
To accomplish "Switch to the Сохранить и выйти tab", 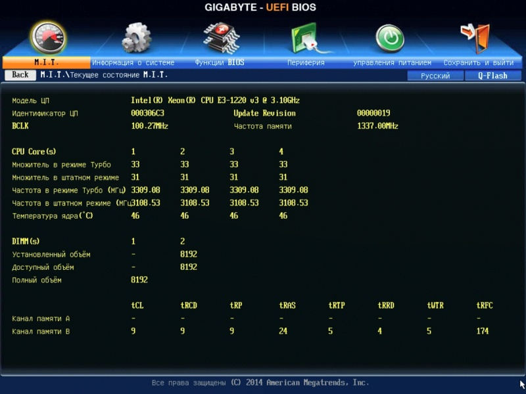I will pyautogui.click(x=479, y=62).
